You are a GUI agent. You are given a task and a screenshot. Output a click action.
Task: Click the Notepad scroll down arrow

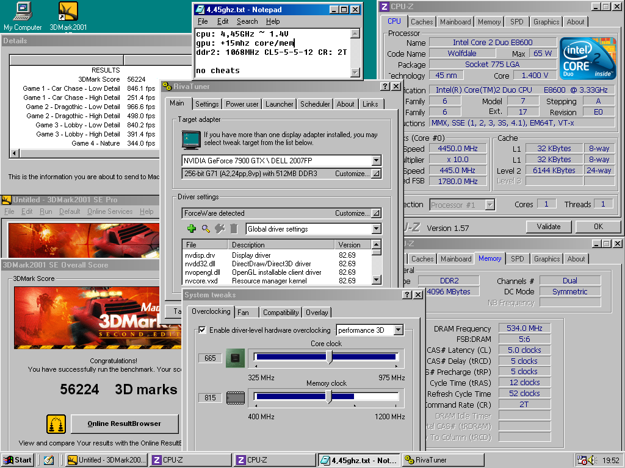[x=356, y=72]
